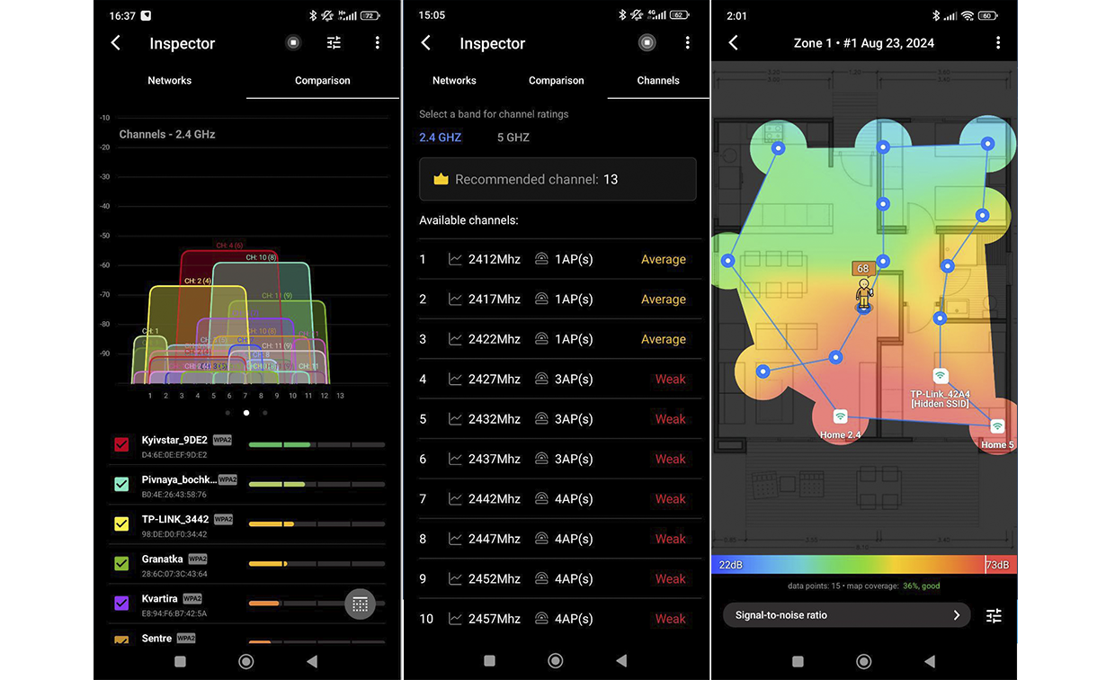This screenshot has height=680, width=1115.
Task: Open the Inspector filter settings icon
Action: (x=334, y=42)
